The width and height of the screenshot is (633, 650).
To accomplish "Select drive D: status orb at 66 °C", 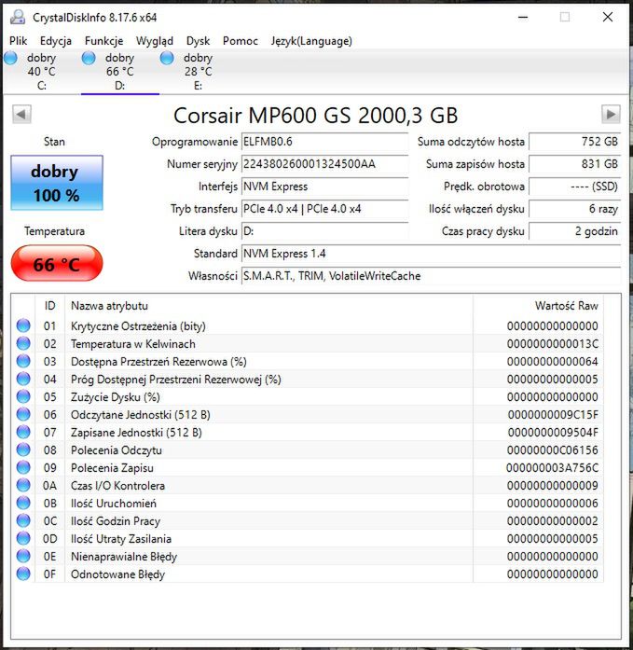I will (89, 58).
